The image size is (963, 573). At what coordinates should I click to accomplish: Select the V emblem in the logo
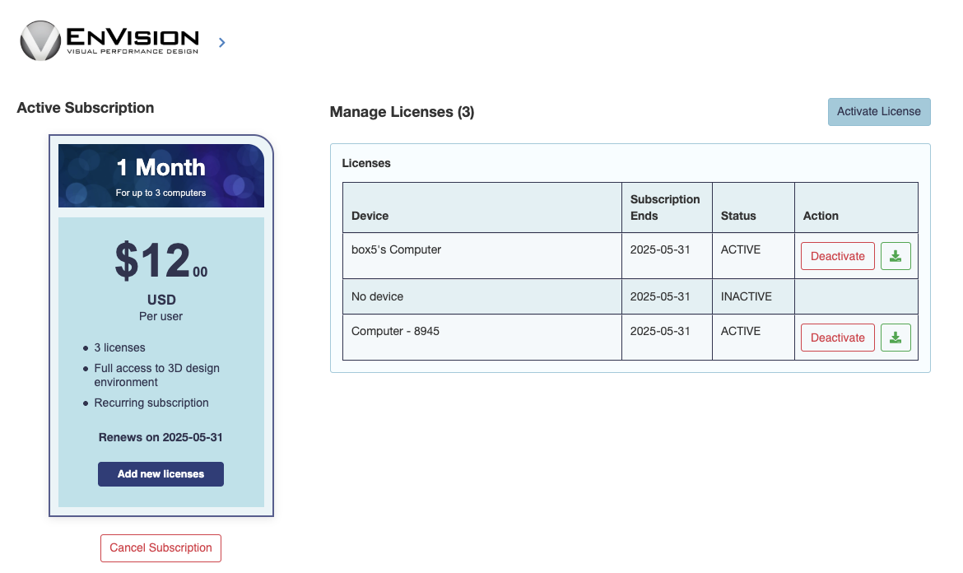pyautogui.click(x=40, y=40)
